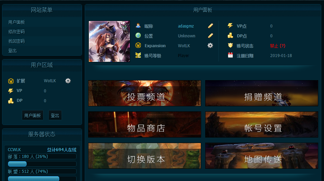
Task: Click the pencil icon beside nickname adasgmz
Action: [x=210, y=26]
